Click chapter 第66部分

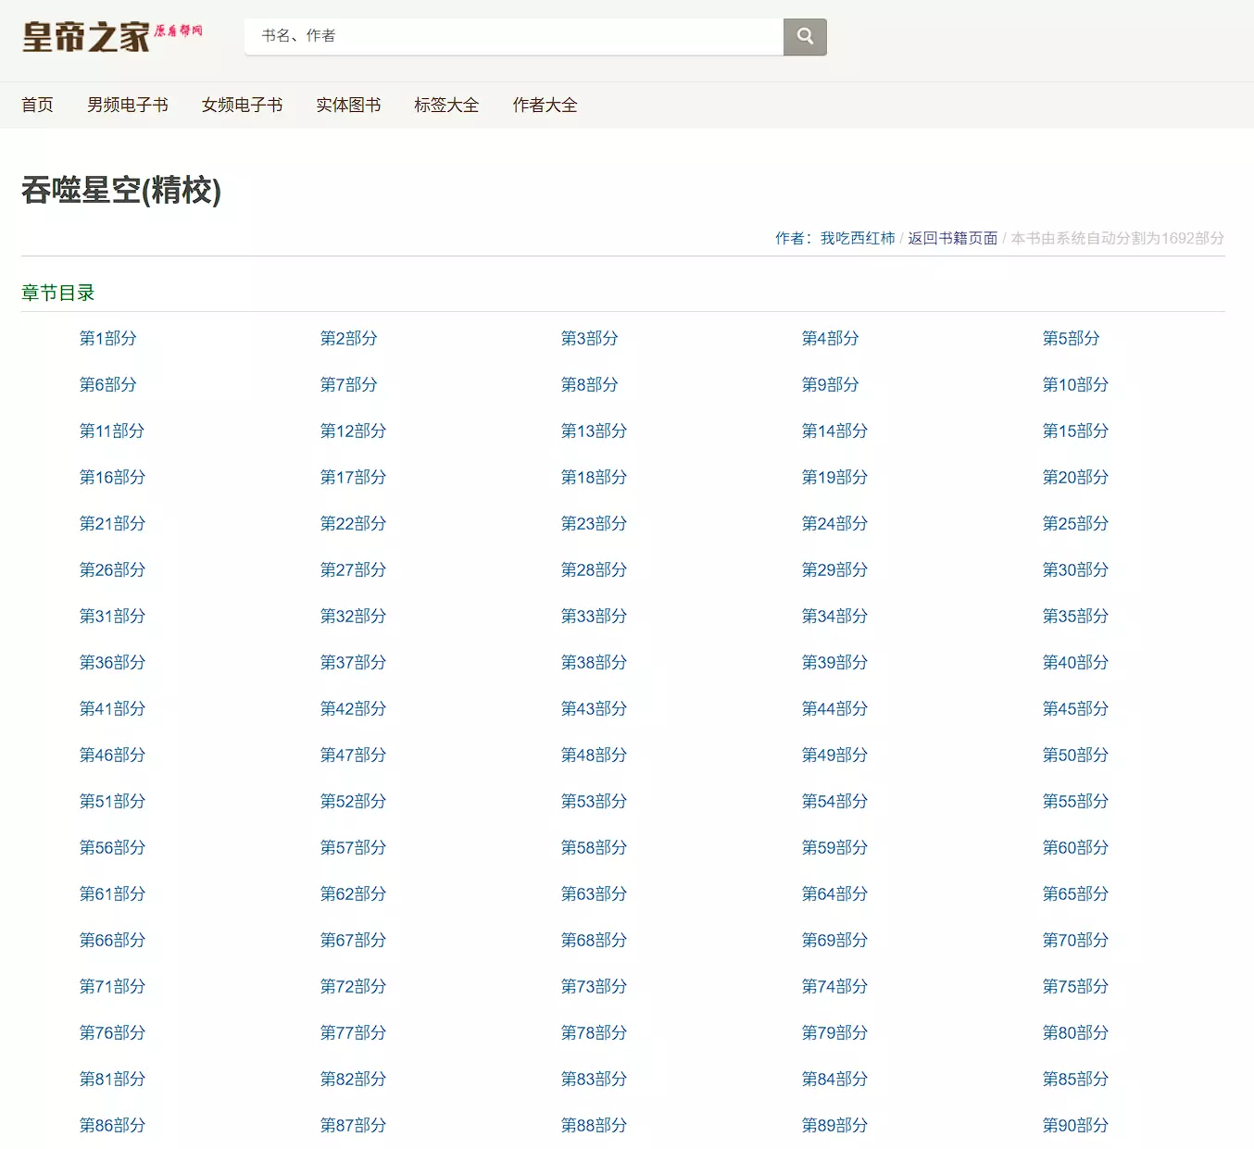click(x=112, y=941)
